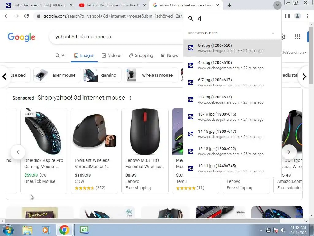Click the Google logo
Viewport: 314px width, 236px height.
21,37
